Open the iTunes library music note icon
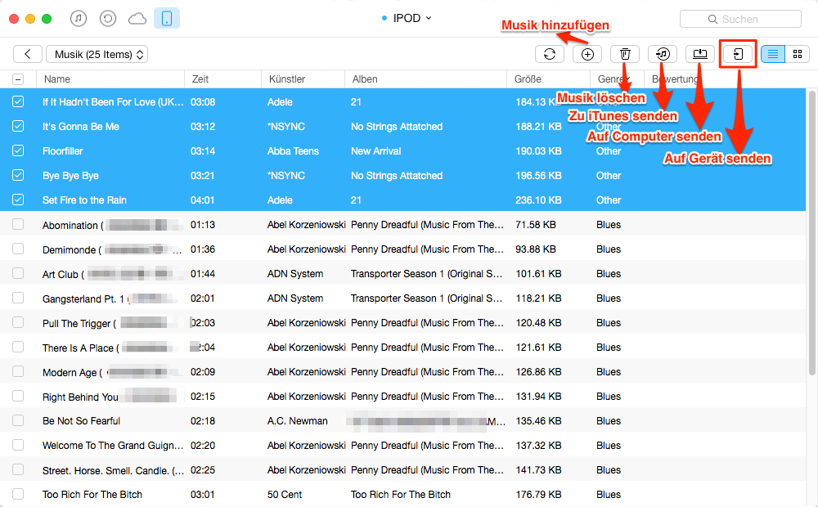 [x=79, y=19]
